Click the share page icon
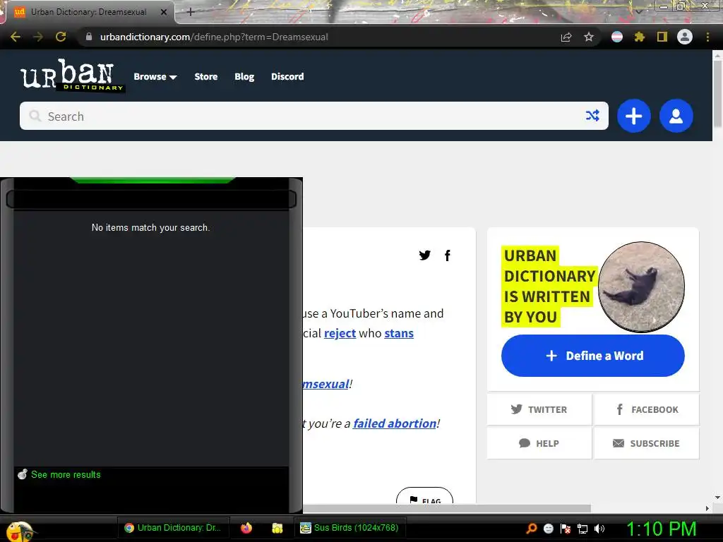723x542 pixels. (x=566, y=37)
